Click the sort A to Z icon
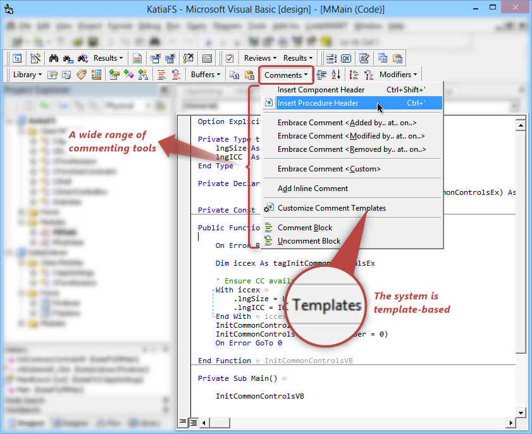 336,75
